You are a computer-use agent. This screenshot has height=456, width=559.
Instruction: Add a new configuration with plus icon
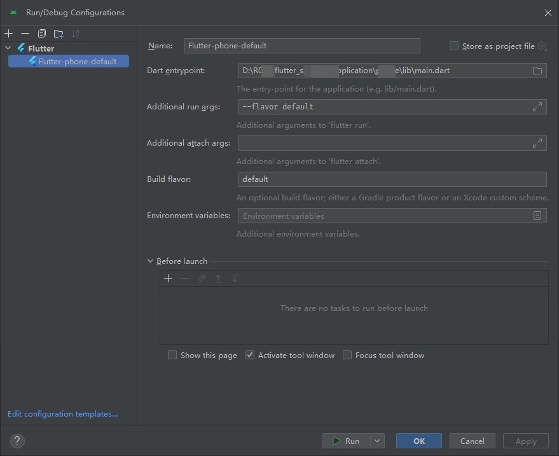tap(8, 34)
